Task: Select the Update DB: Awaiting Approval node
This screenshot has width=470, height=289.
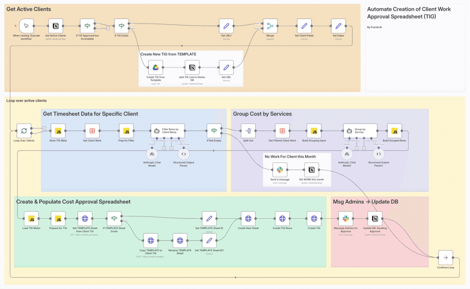Action: click(x=375, y=218)
